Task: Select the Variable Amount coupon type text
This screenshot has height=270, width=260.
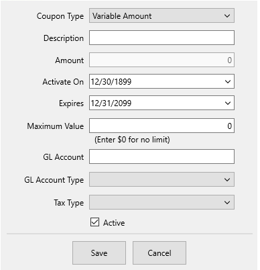Action: 122,16
